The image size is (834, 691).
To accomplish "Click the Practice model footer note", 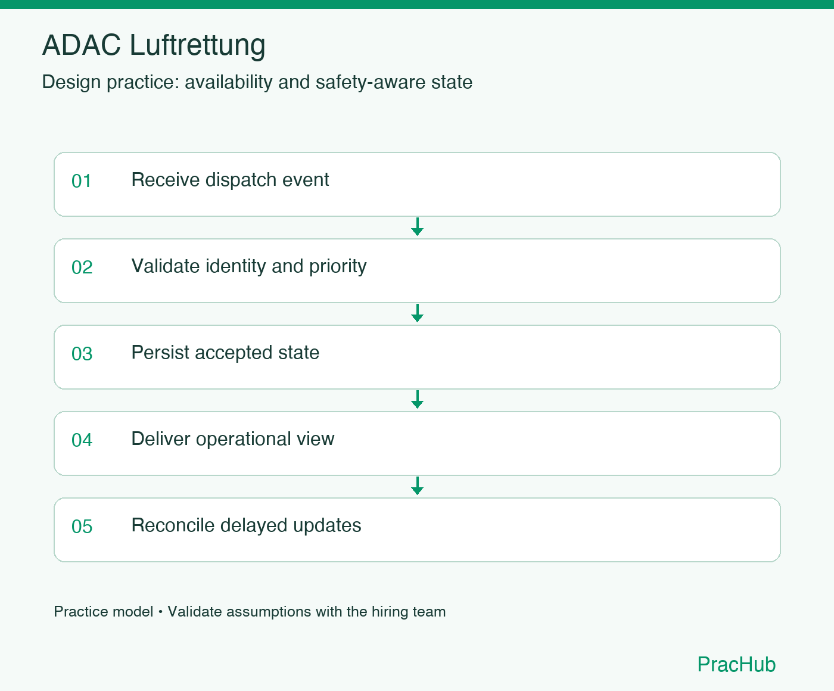I will point(250,612).
